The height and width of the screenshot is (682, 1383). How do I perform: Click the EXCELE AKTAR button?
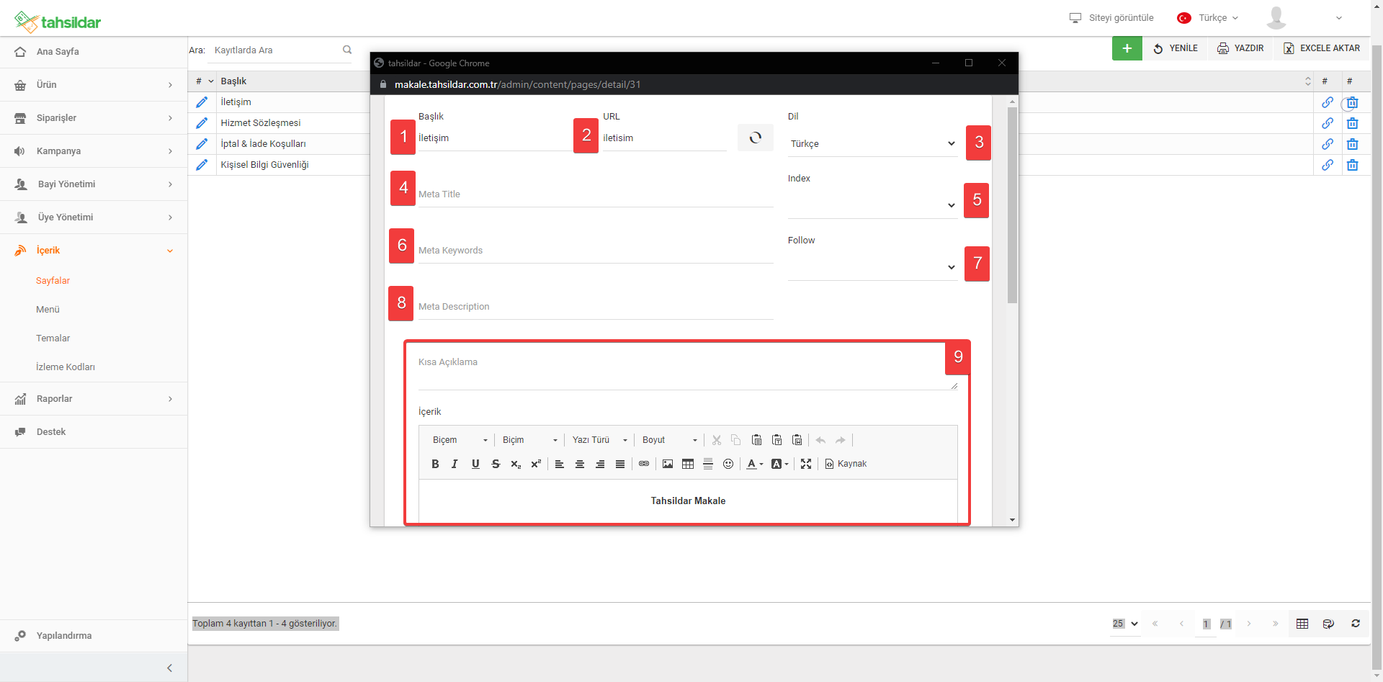click(x=1322, y=48)
